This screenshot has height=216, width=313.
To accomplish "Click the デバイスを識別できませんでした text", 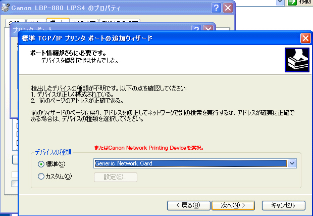I will click(80, 61).
